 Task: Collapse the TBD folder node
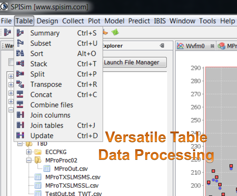(20, 144)
